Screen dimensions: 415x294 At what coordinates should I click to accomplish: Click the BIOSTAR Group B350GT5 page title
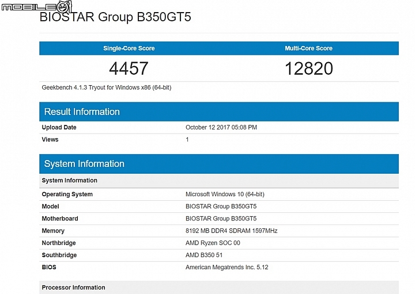click(115, 17)
